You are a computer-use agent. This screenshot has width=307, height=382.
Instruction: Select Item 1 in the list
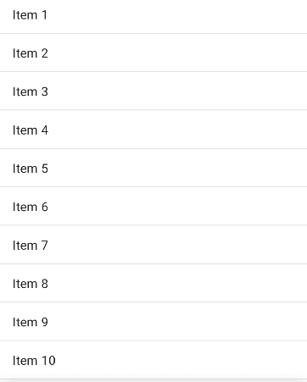153,16
